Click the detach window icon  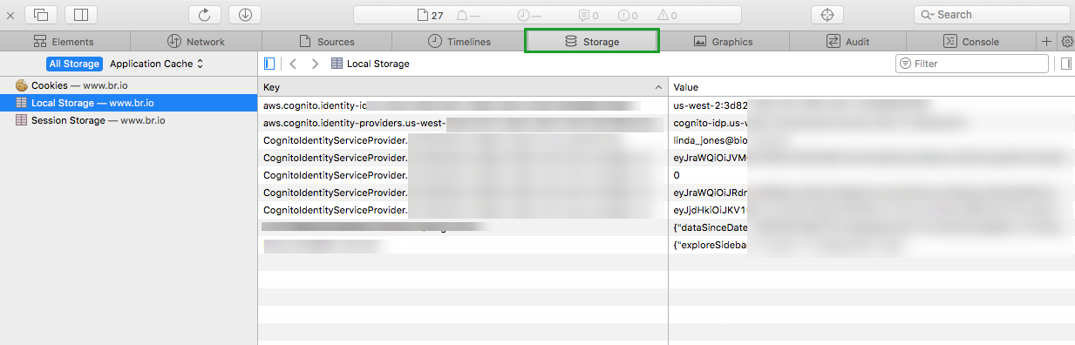coord(40,15)
